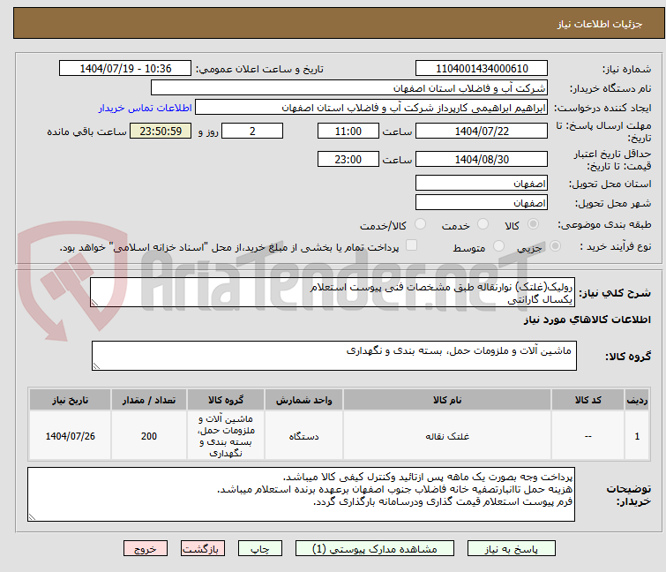Select the کالا/خدمت radio button
The image size is (666, 572).
[x=420, y=224]
